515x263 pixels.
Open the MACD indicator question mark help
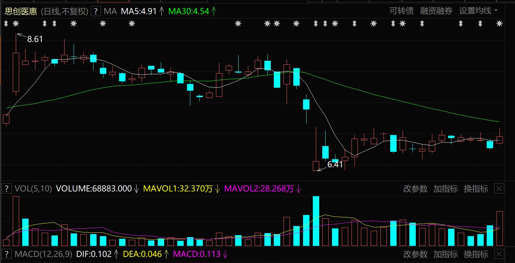(x=6, y=254)
